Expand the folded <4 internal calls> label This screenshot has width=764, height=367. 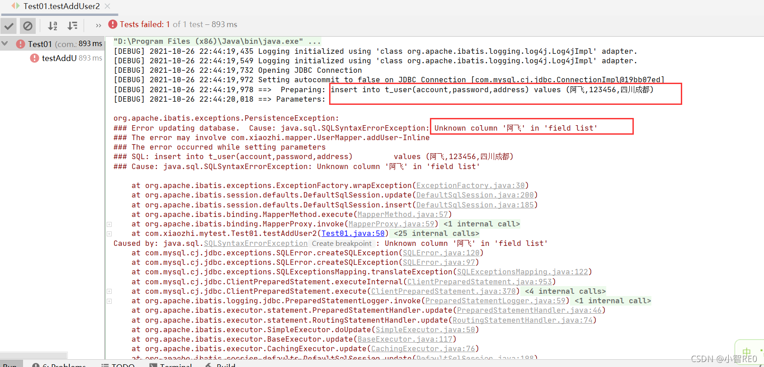click(x=565, y=292)
